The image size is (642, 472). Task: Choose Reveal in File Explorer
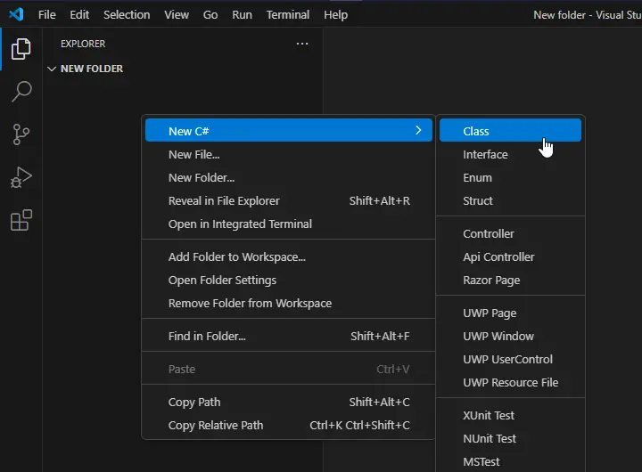224,200
